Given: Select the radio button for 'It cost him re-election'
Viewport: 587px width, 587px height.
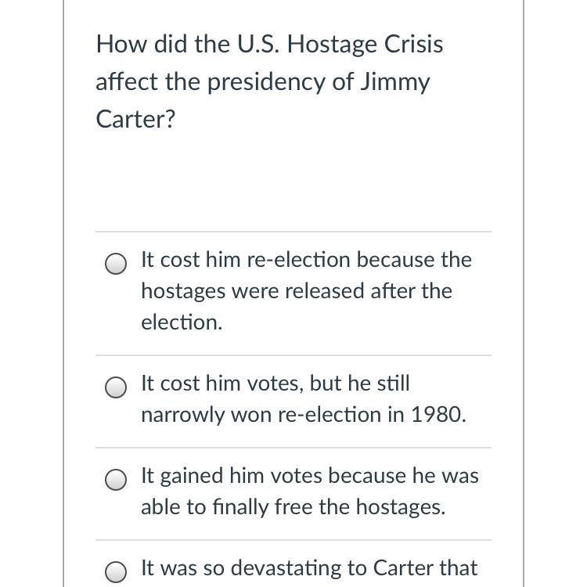Looking at the screenshot, I should pos(116,265).
